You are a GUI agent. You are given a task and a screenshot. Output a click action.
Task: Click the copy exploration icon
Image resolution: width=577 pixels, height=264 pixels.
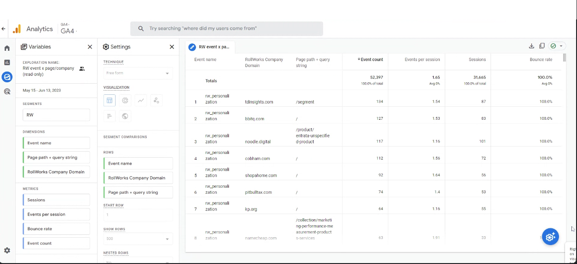point(542,46)
